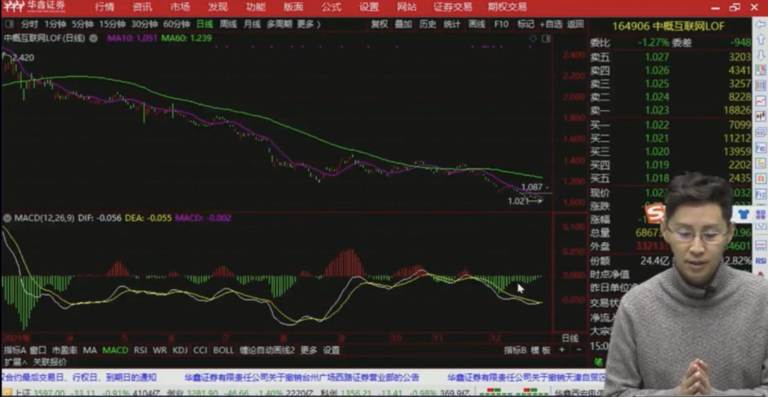The image size is (768, 397).
Task: Open the line-chart icon in right sidebar
Action: tap(761, 100)
